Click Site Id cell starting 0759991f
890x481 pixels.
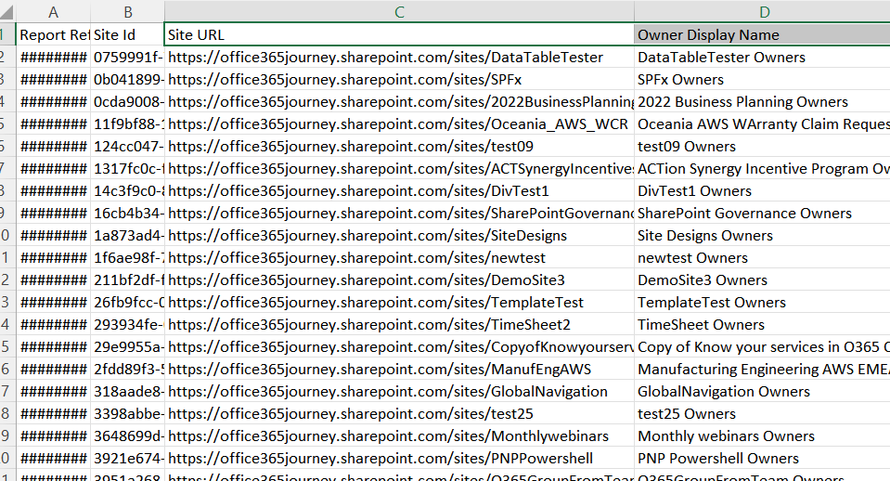pyautogui.click(x=128, y=58)
